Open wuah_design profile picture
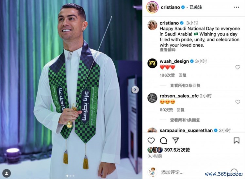Viewport: 245px width, 179px height. (152, 63)
